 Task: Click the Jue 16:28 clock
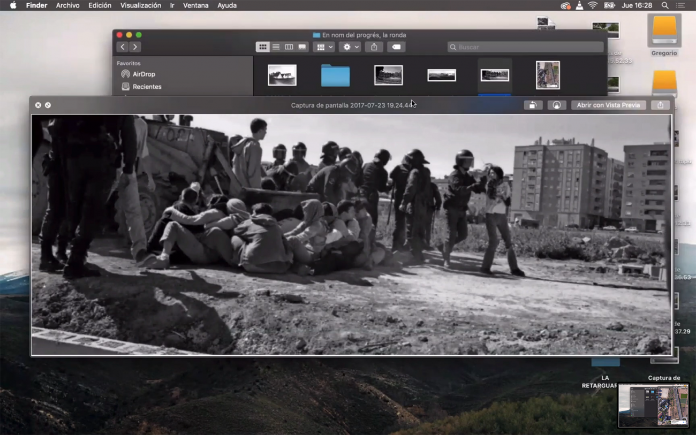pos(637,5)
